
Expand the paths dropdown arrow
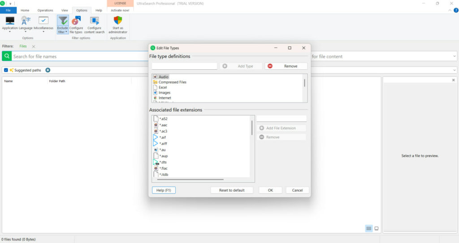455,70
